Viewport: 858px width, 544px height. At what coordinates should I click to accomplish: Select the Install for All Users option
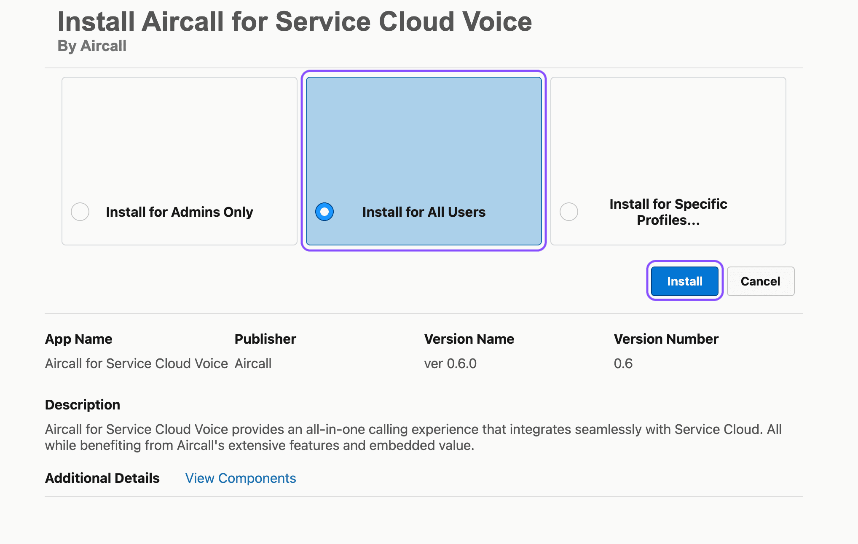324,212
